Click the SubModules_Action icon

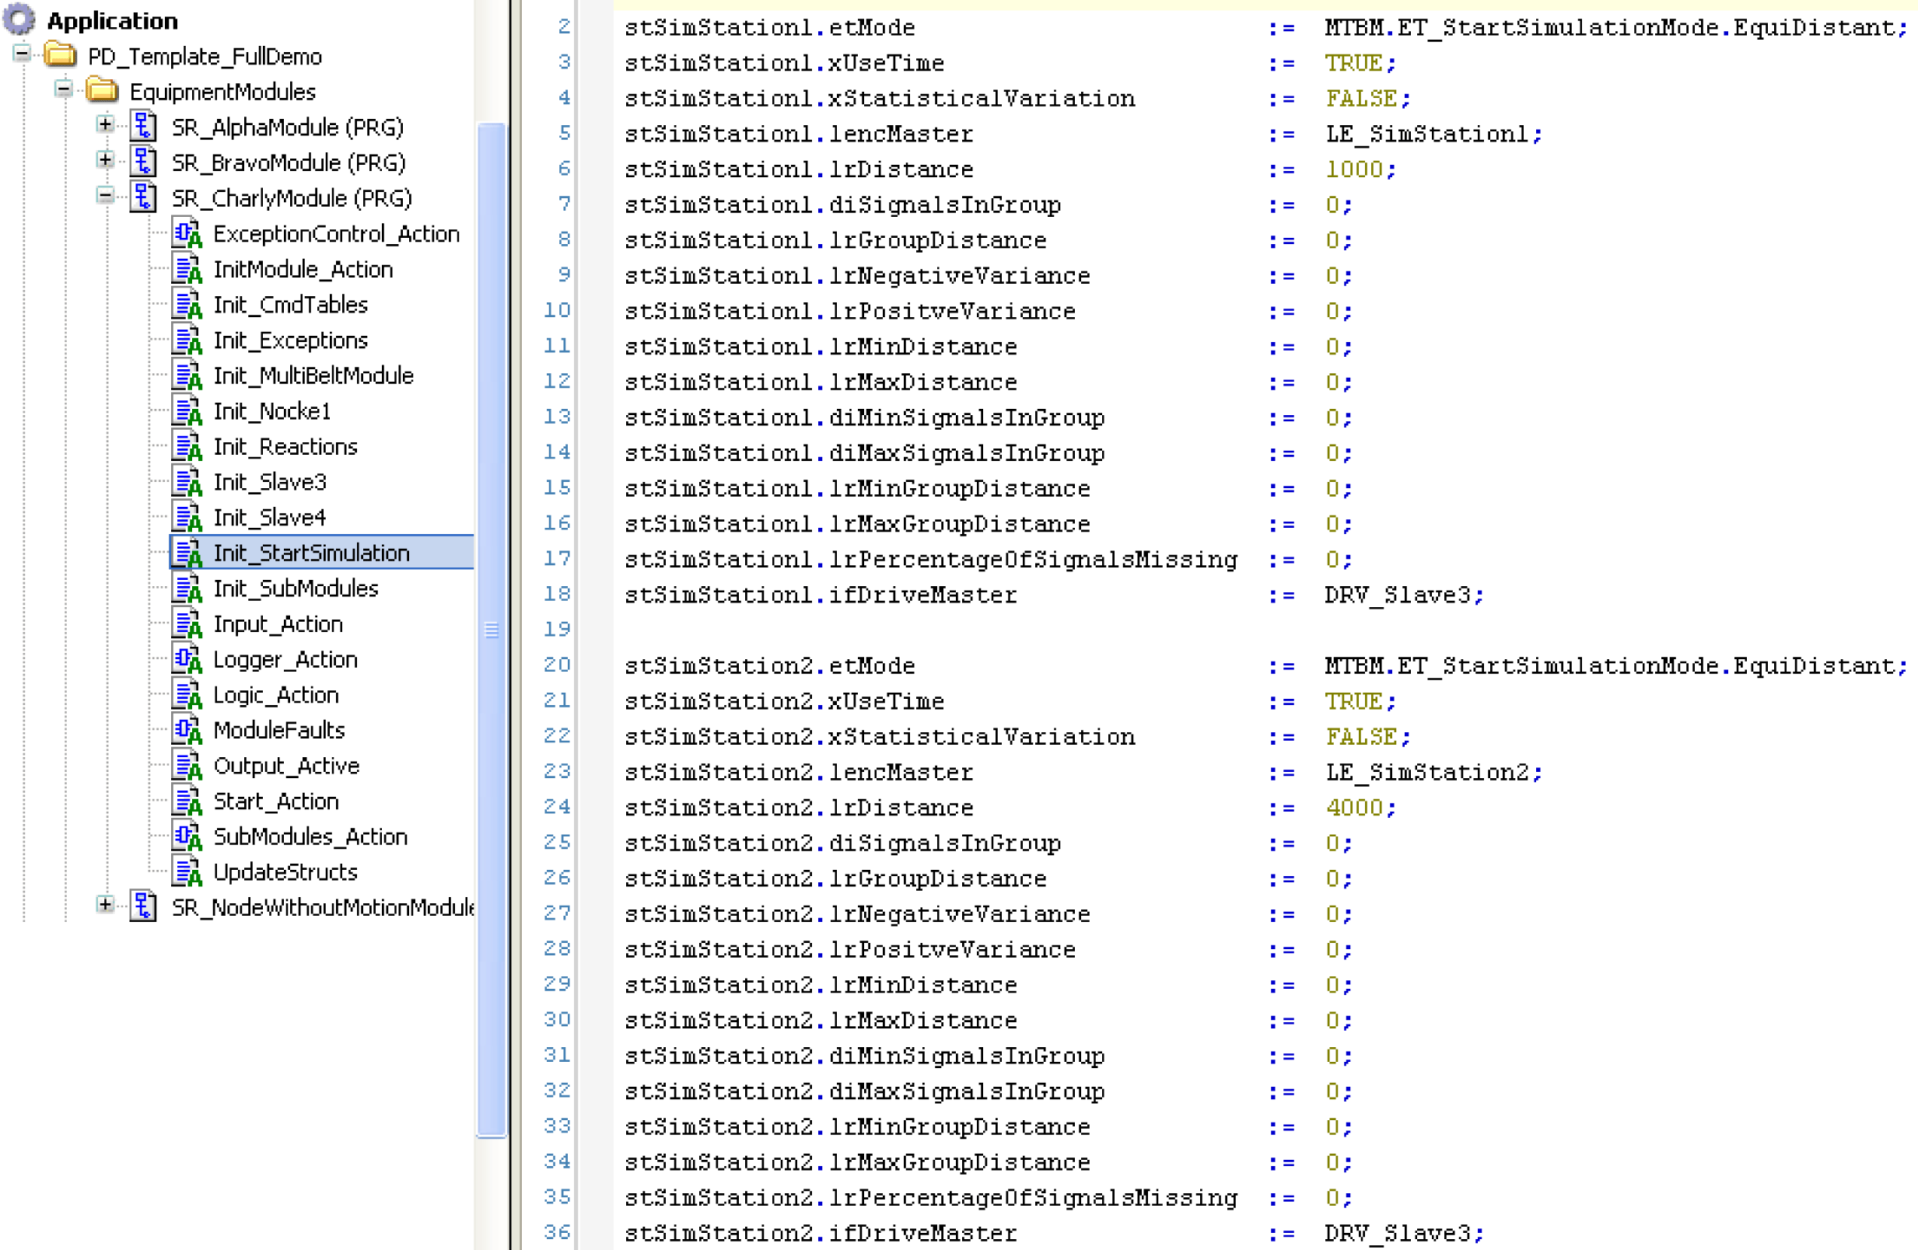[187, 836]
